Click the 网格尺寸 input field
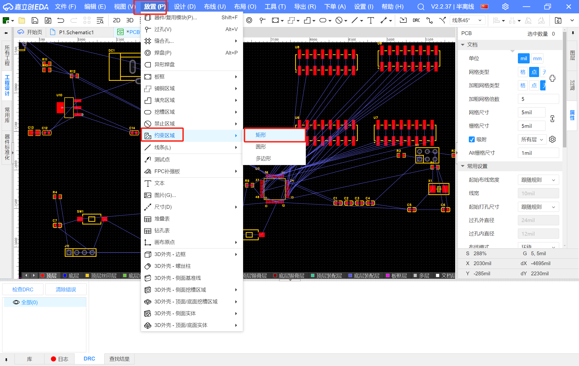 tap(531, 112)
